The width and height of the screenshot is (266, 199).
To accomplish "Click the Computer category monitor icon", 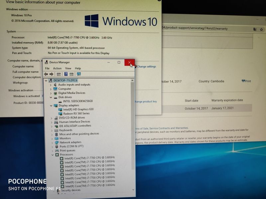I will [x=55, y=89].
